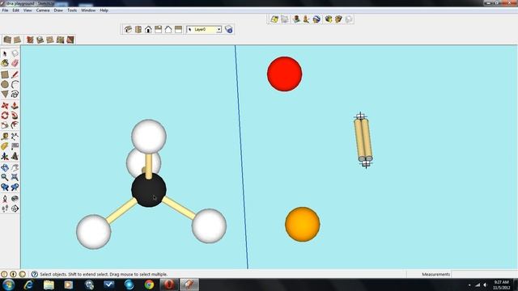Screen dimensions: 518x291
Task: Switch to Top standard view
Action: pos(138,29)
